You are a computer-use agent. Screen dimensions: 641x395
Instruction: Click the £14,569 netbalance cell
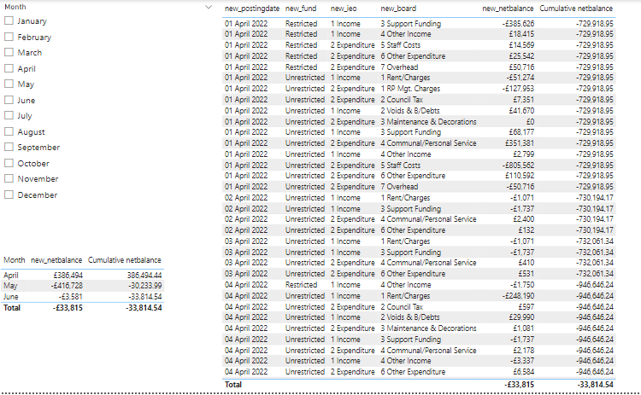[521, 45]
